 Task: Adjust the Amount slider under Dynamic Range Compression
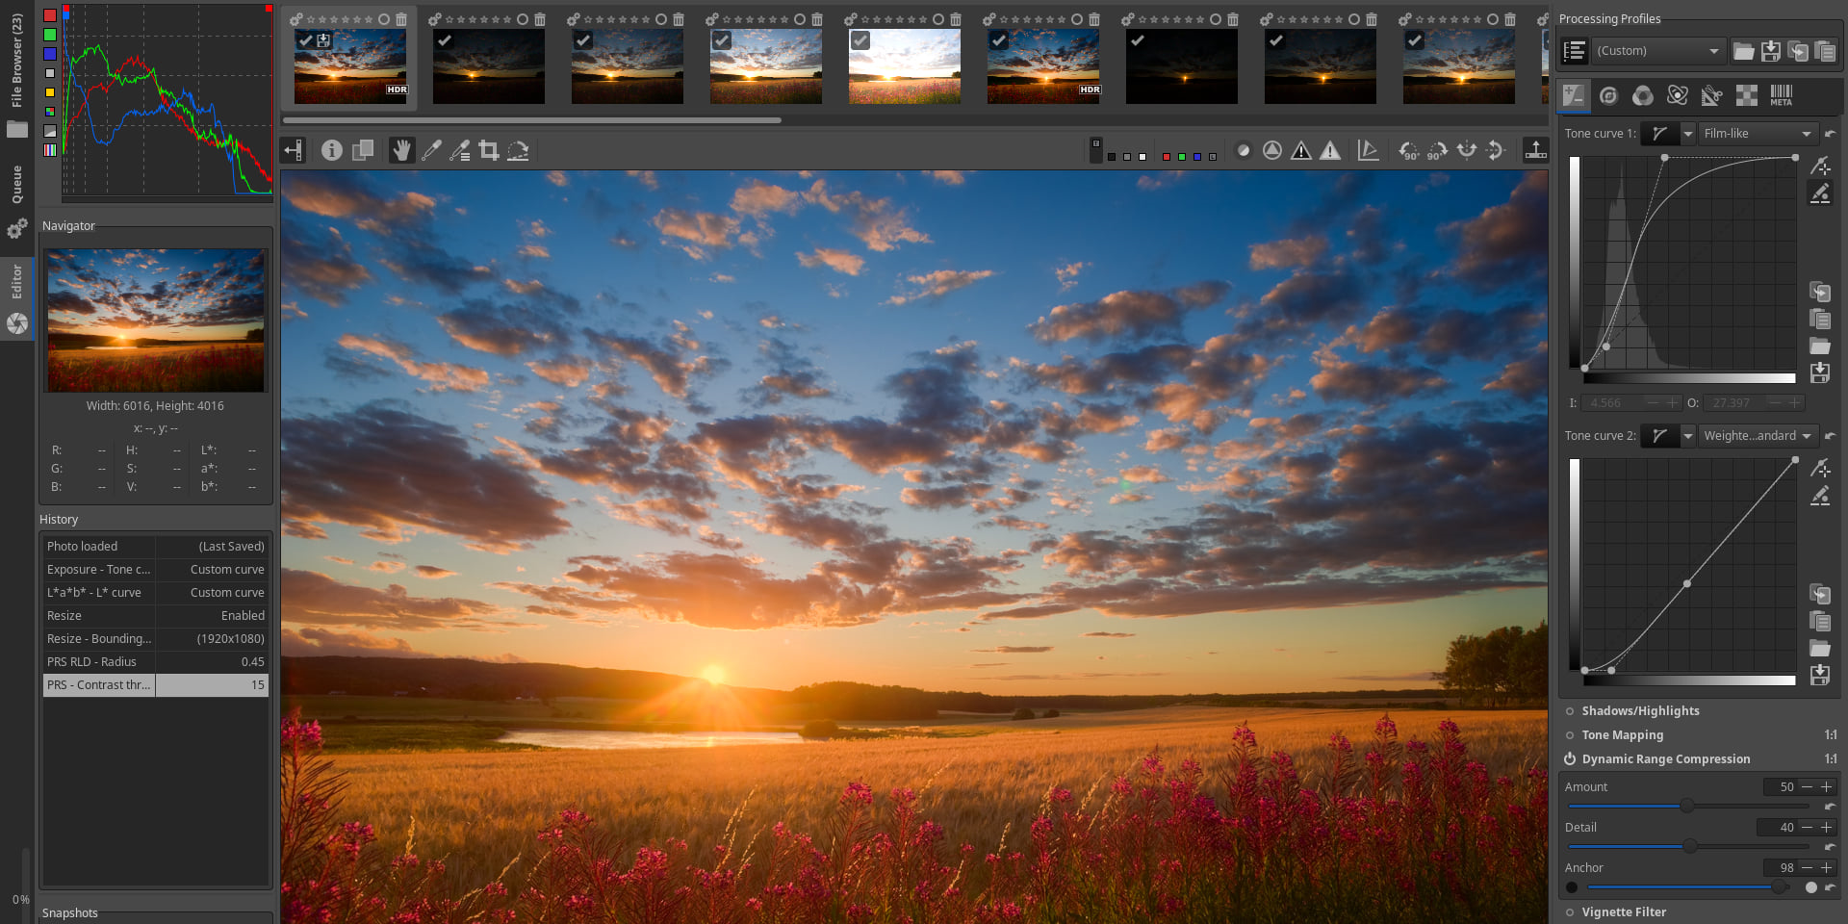[x=1687, y=806]
